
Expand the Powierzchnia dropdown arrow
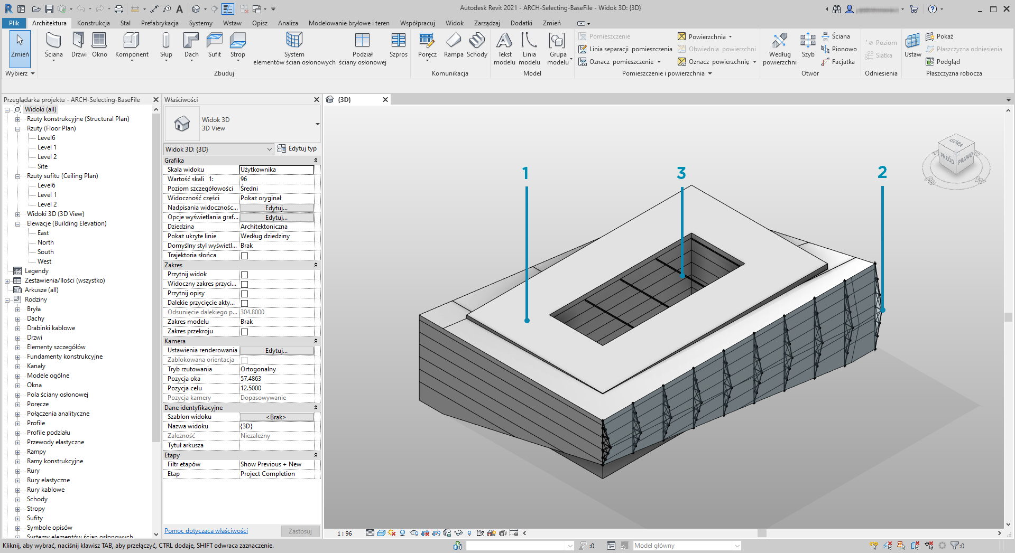(731, 37)
